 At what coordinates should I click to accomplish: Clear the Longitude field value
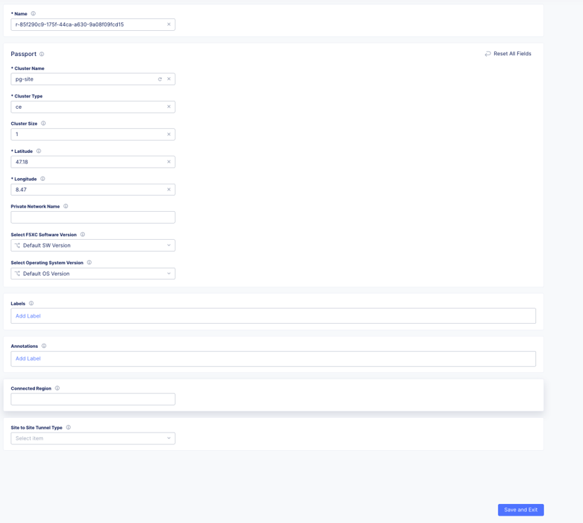pos(169,189)
